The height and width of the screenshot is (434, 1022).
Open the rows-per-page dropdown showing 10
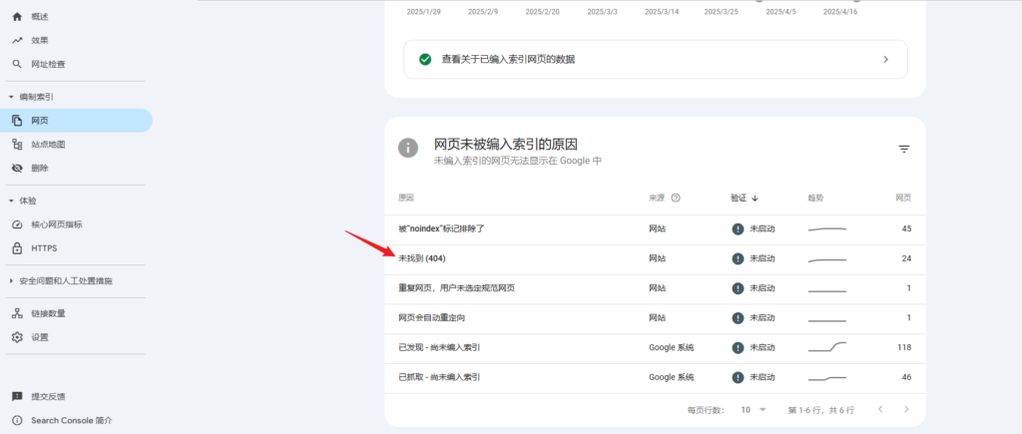pos(754,410)
